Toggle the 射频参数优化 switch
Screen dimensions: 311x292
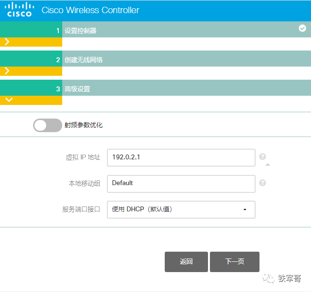pos(48,125)
